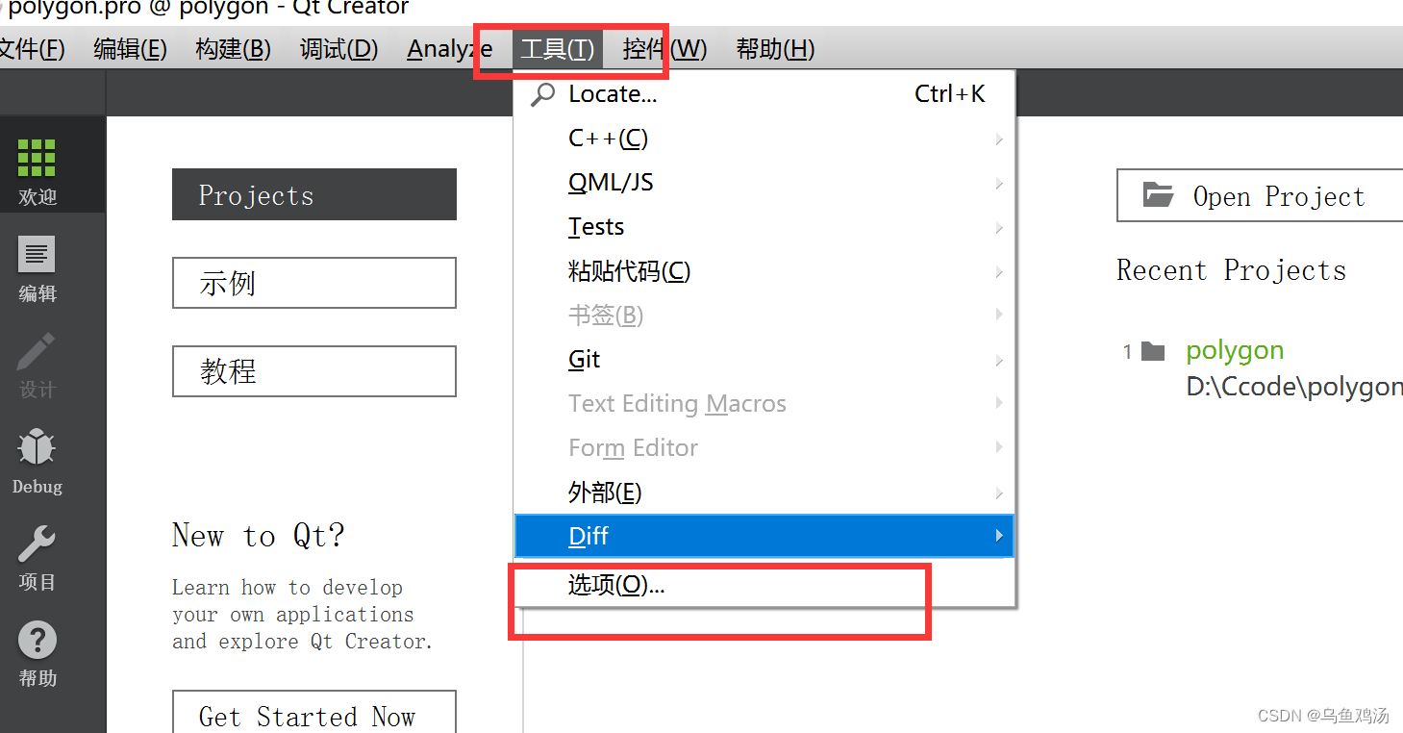Open Help (帮助) mode question mark icon
1403x733 pixels.
(x=37, y=641)
